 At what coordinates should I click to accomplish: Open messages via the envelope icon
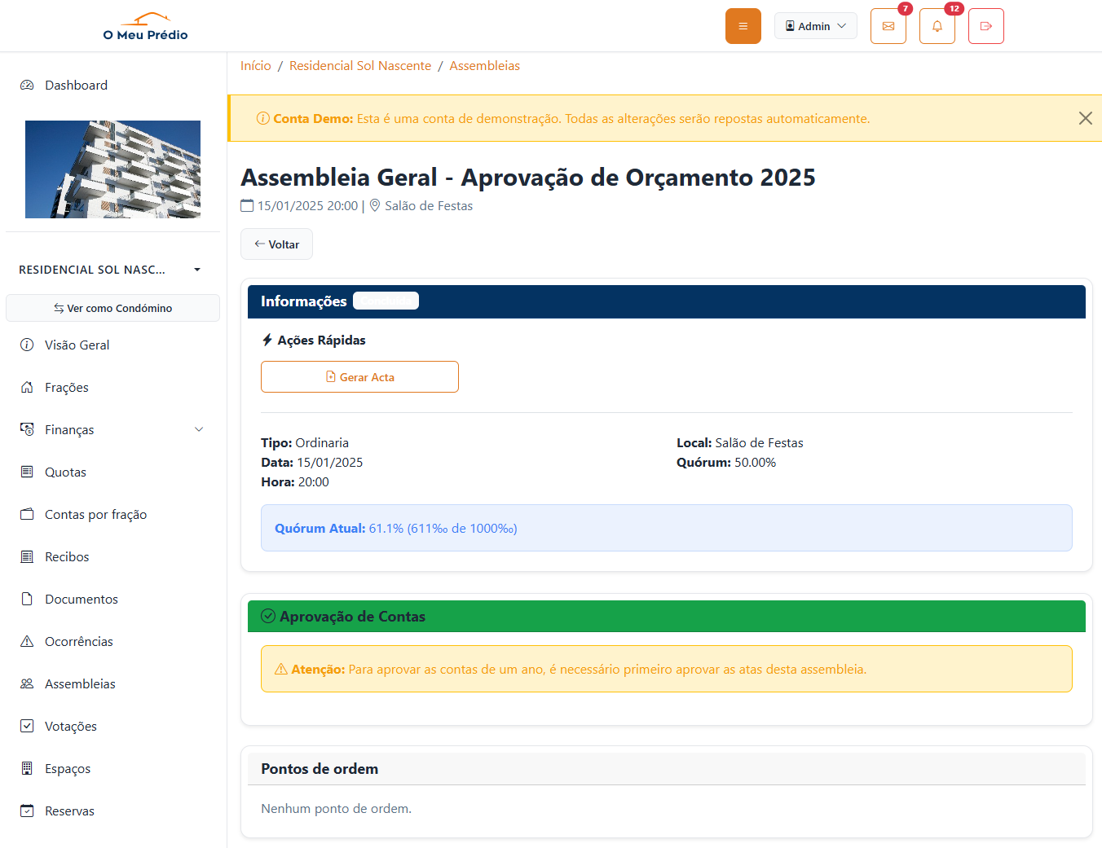coord(888,25)
